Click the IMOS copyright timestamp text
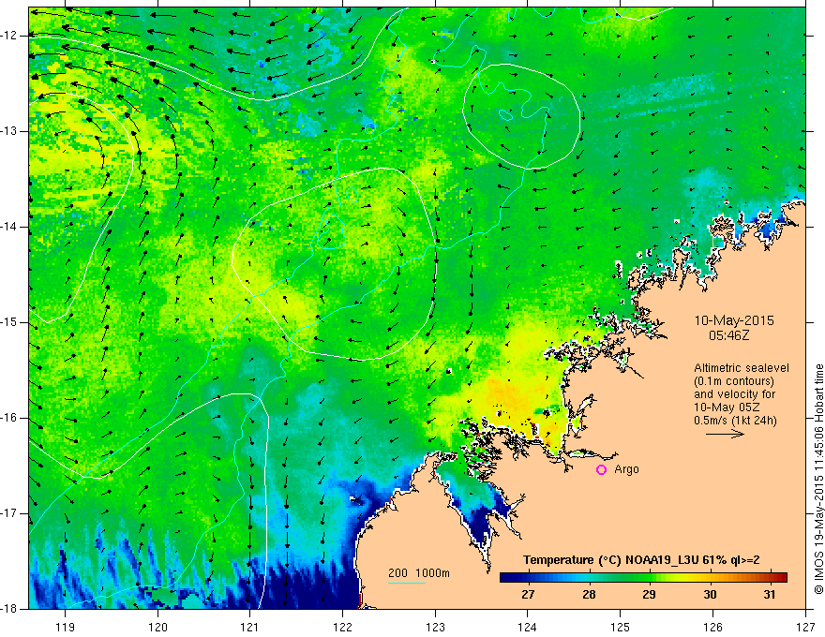Screen dimensions: 825x637 [x=818, y=480]
